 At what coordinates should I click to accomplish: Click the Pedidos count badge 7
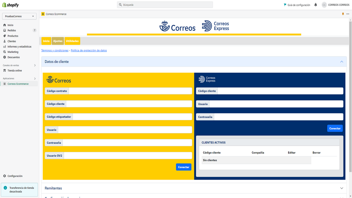(34, 31)
